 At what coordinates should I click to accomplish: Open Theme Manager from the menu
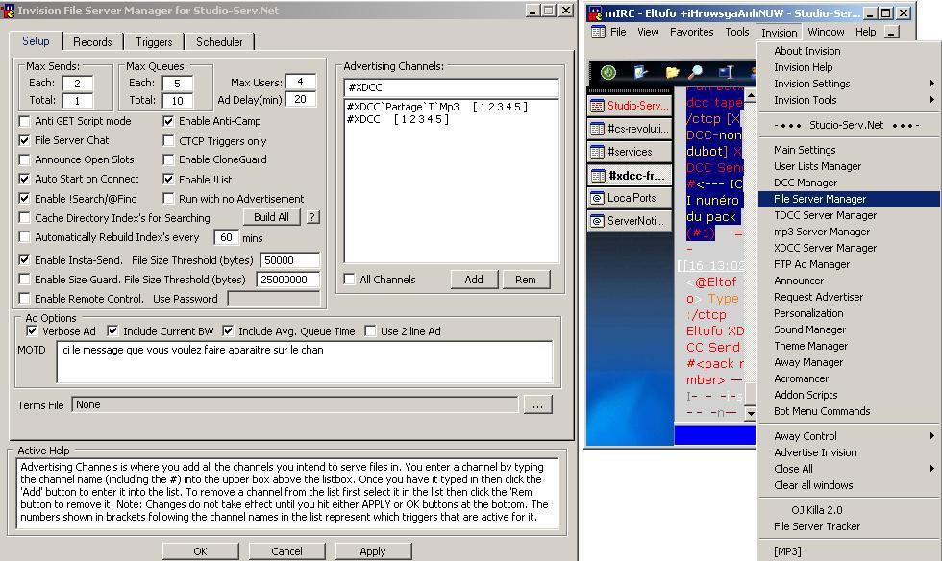849,346
